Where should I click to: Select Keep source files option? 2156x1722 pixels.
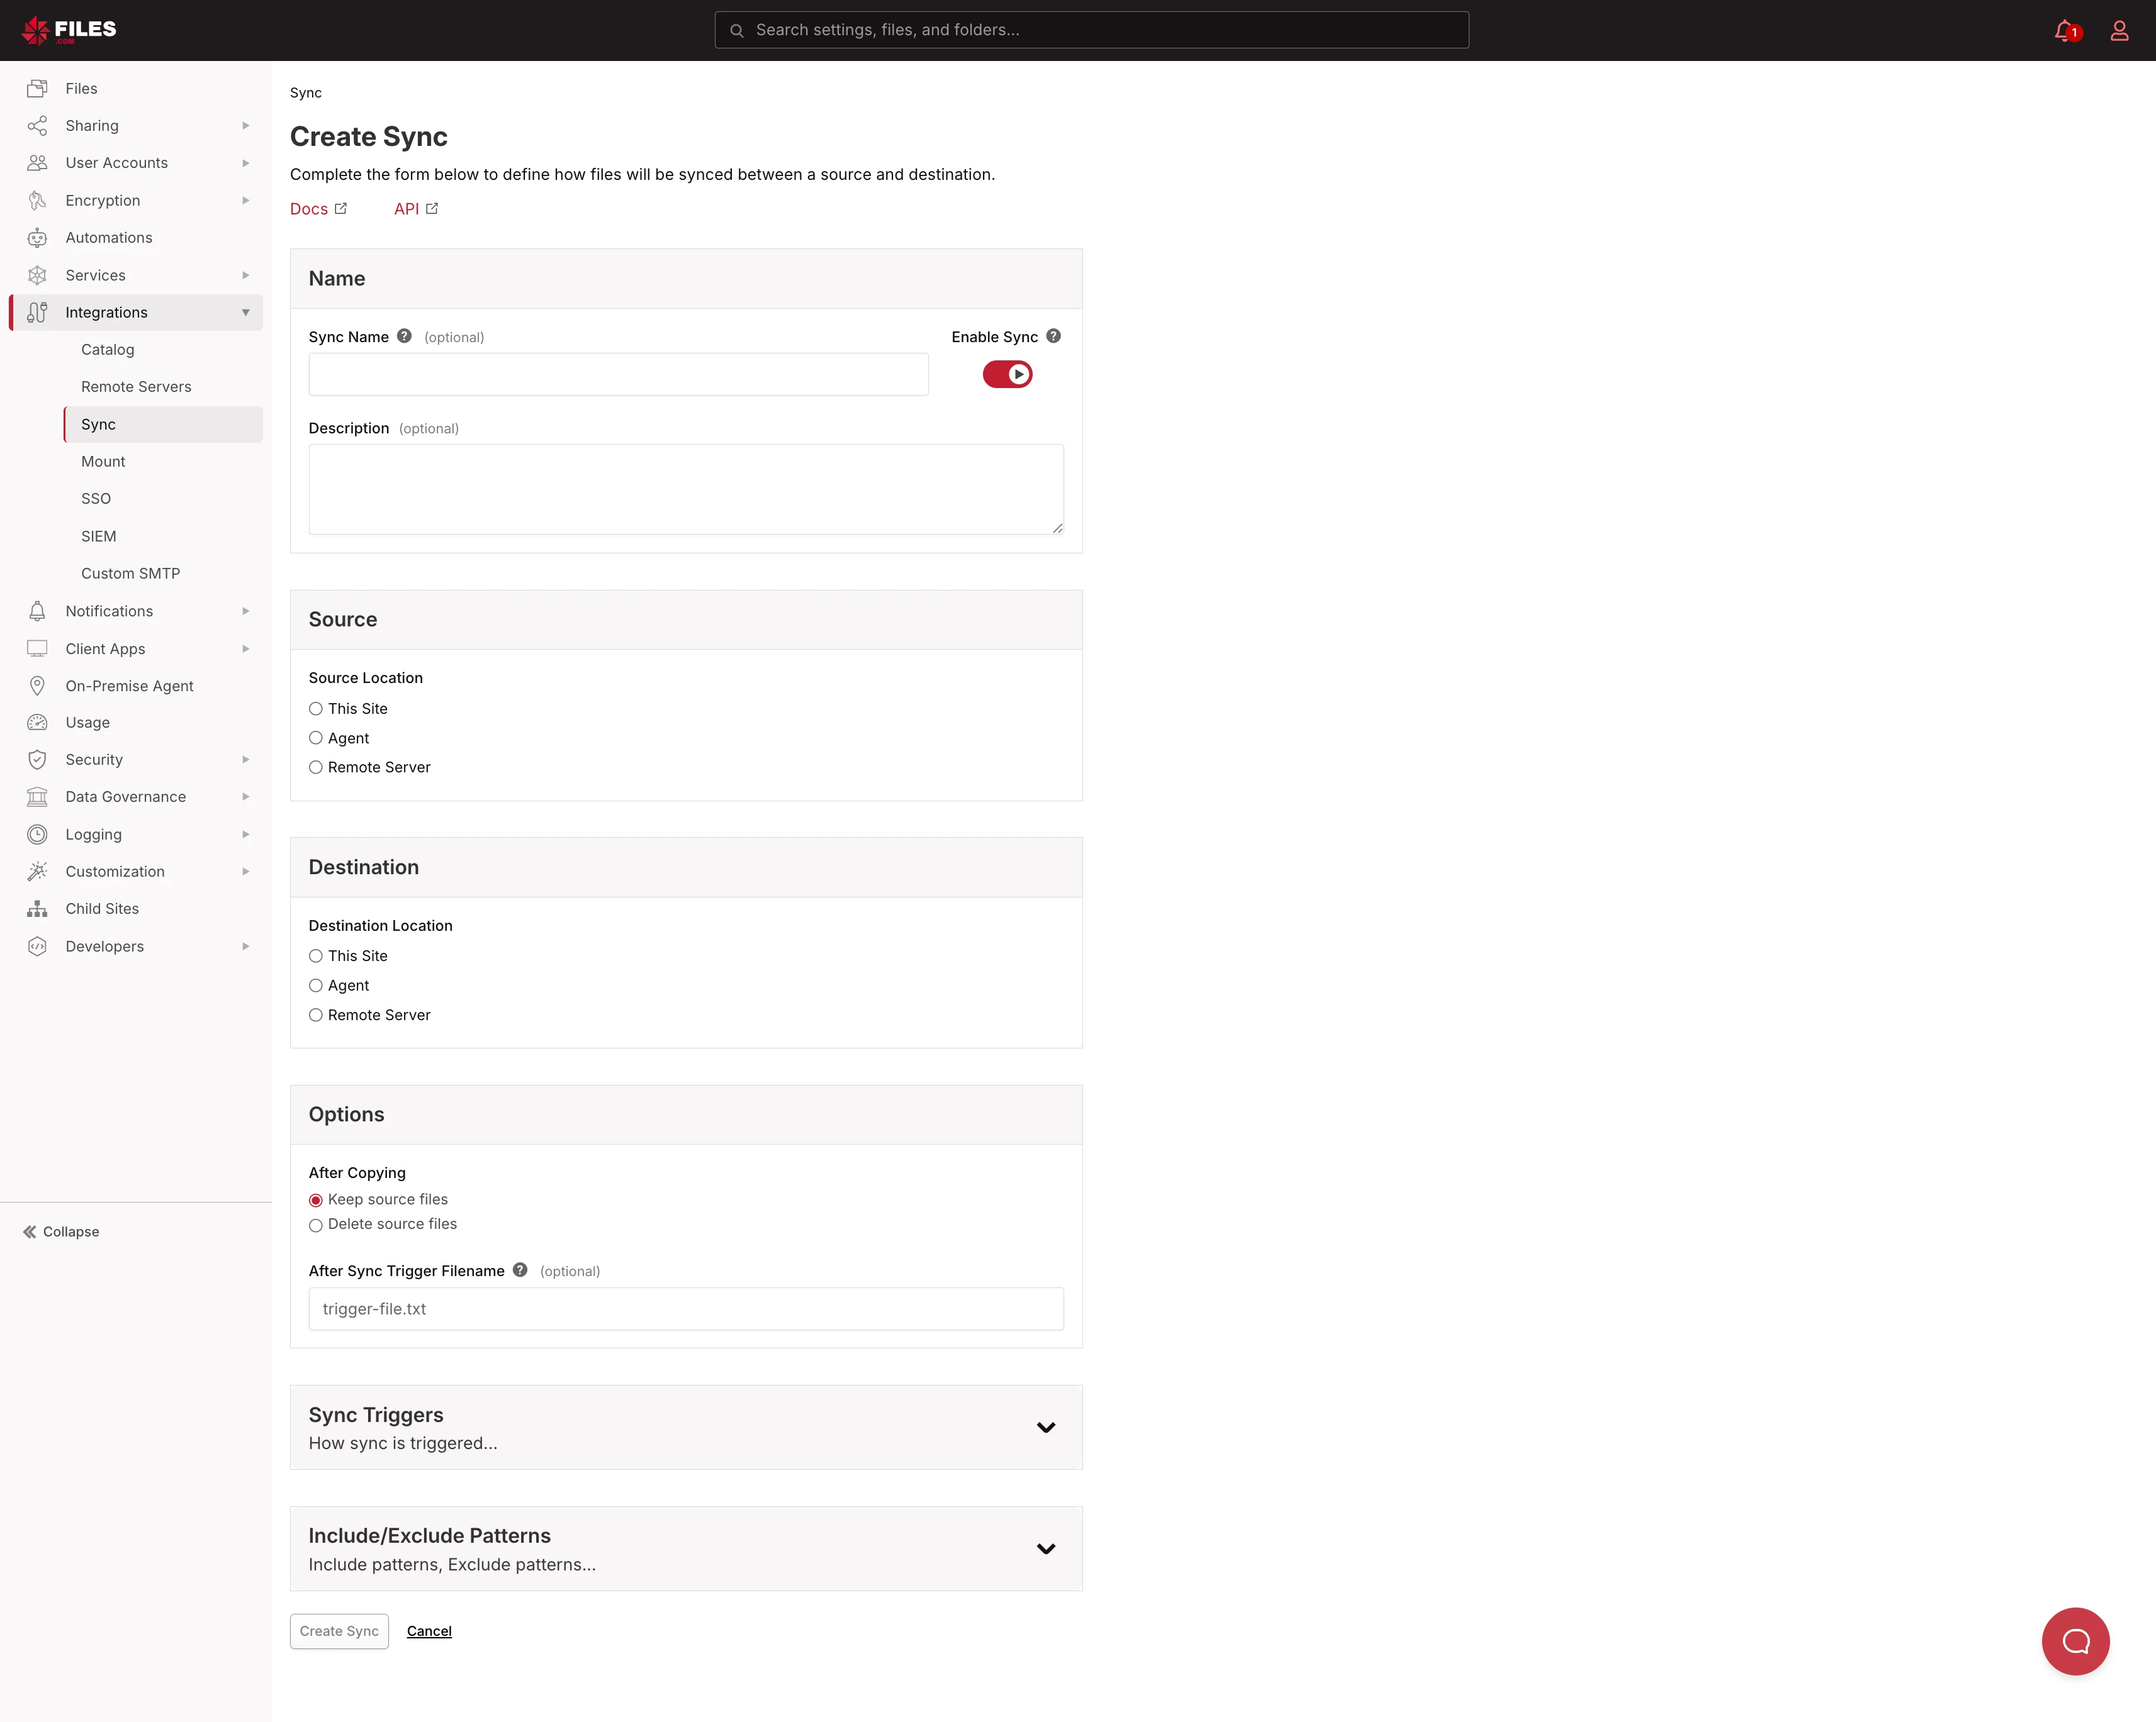coord(315,1199)
